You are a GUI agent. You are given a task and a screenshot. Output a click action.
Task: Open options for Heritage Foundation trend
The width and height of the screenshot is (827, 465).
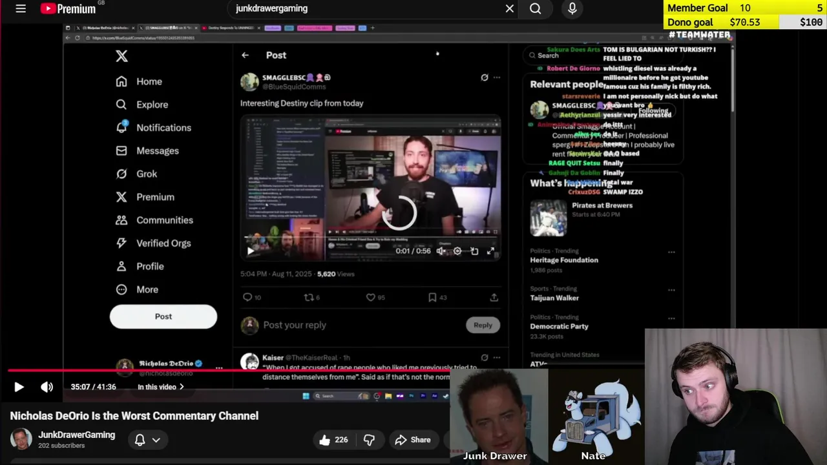pos(671,252)
